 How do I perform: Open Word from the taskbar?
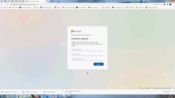click(x=59, y=96)
